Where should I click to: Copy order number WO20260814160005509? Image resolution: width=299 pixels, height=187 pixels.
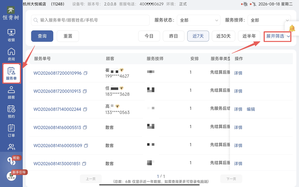tap(86, 146)
